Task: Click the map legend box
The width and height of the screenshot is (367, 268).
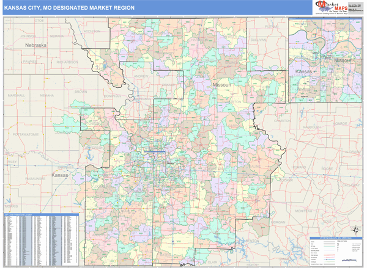Action: (336, 251)
